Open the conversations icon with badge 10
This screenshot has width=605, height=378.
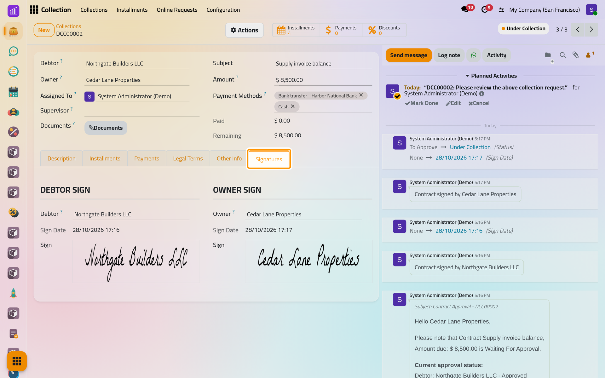[x=465, y=9]
